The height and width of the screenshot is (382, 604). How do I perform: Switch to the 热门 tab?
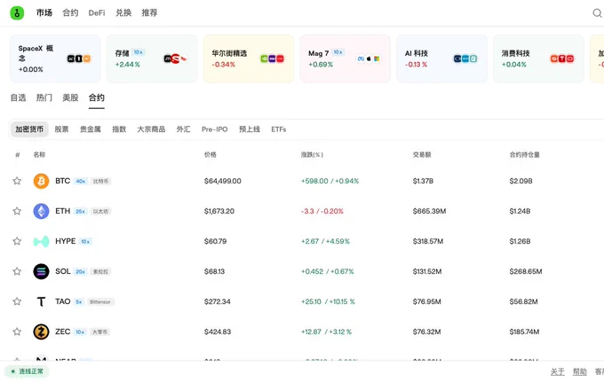point(44,98)
